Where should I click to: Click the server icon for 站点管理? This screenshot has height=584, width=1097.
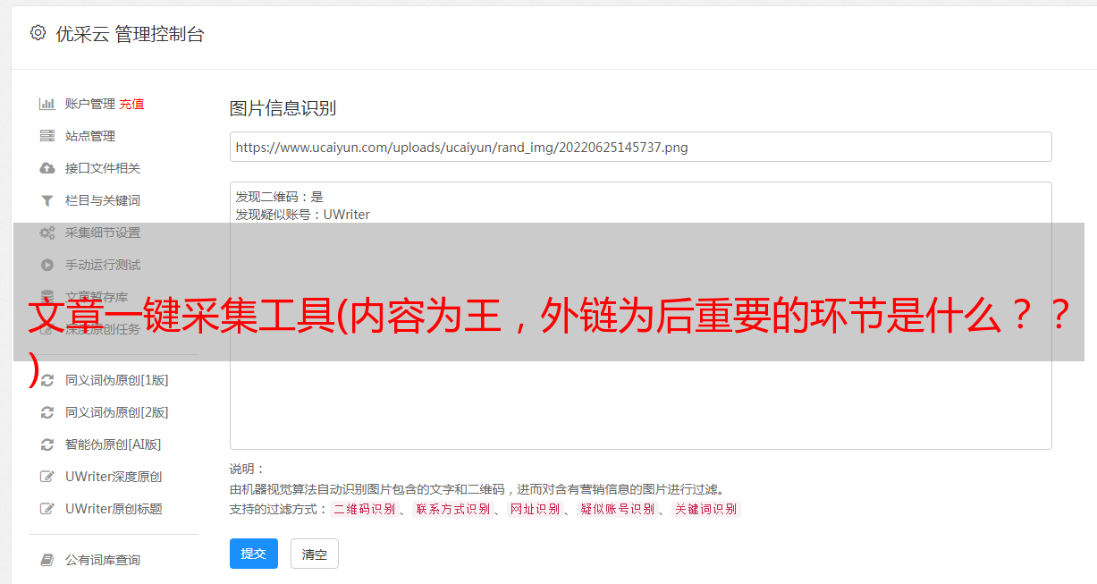(x=47, y=136)
